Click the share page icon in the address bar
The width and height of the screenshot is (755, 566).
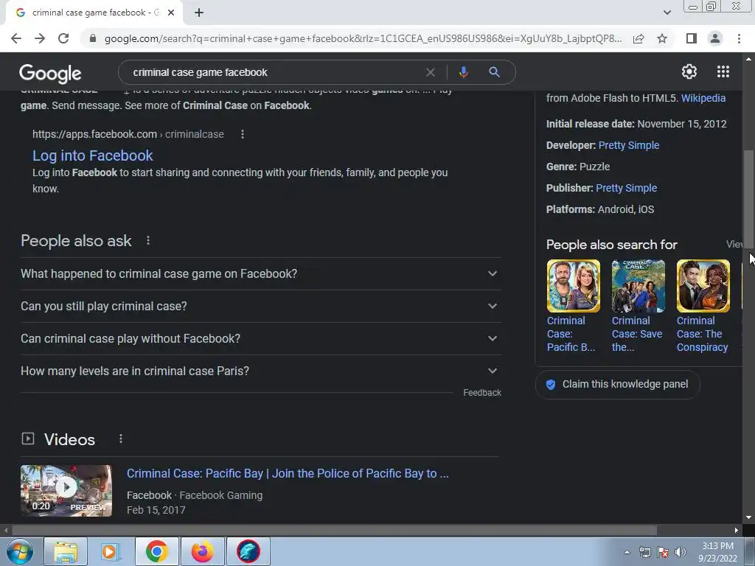pyautogui.click(x=639, y=38)
